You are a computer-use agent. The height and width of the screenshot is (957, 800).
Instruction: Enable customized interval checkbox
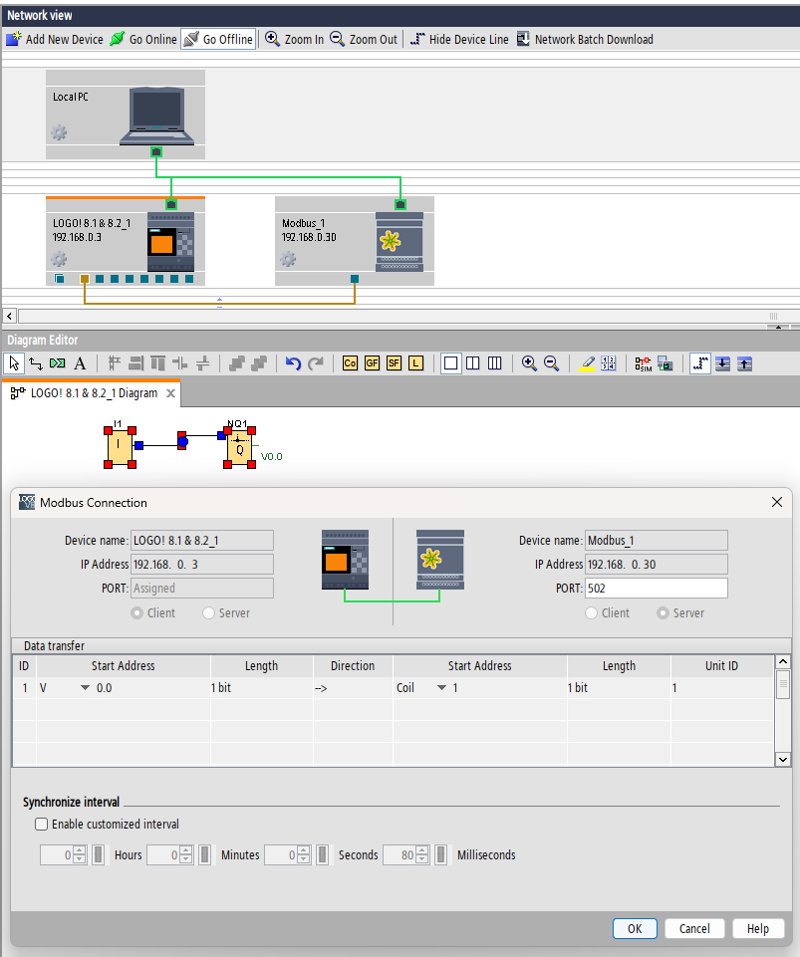click(x=42, y=824)
